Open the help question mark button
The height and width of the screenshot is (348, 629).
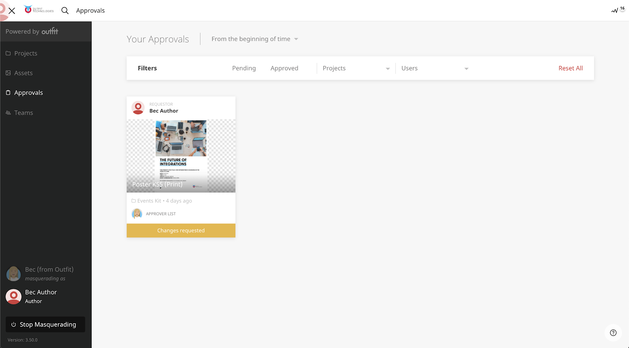click(613, 333)
